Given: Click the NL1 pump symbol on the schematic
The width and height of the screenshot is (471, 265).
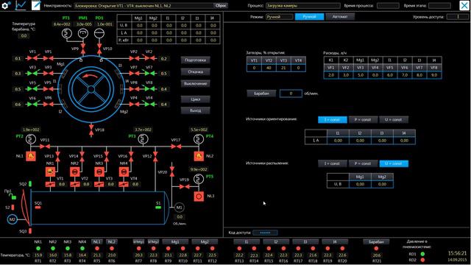Looking at the screenshot, I should [31, 156].
